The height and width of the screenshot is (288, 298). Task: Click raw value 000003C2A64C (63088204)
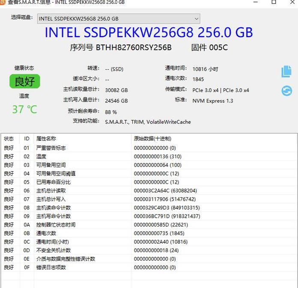[165, 190]
